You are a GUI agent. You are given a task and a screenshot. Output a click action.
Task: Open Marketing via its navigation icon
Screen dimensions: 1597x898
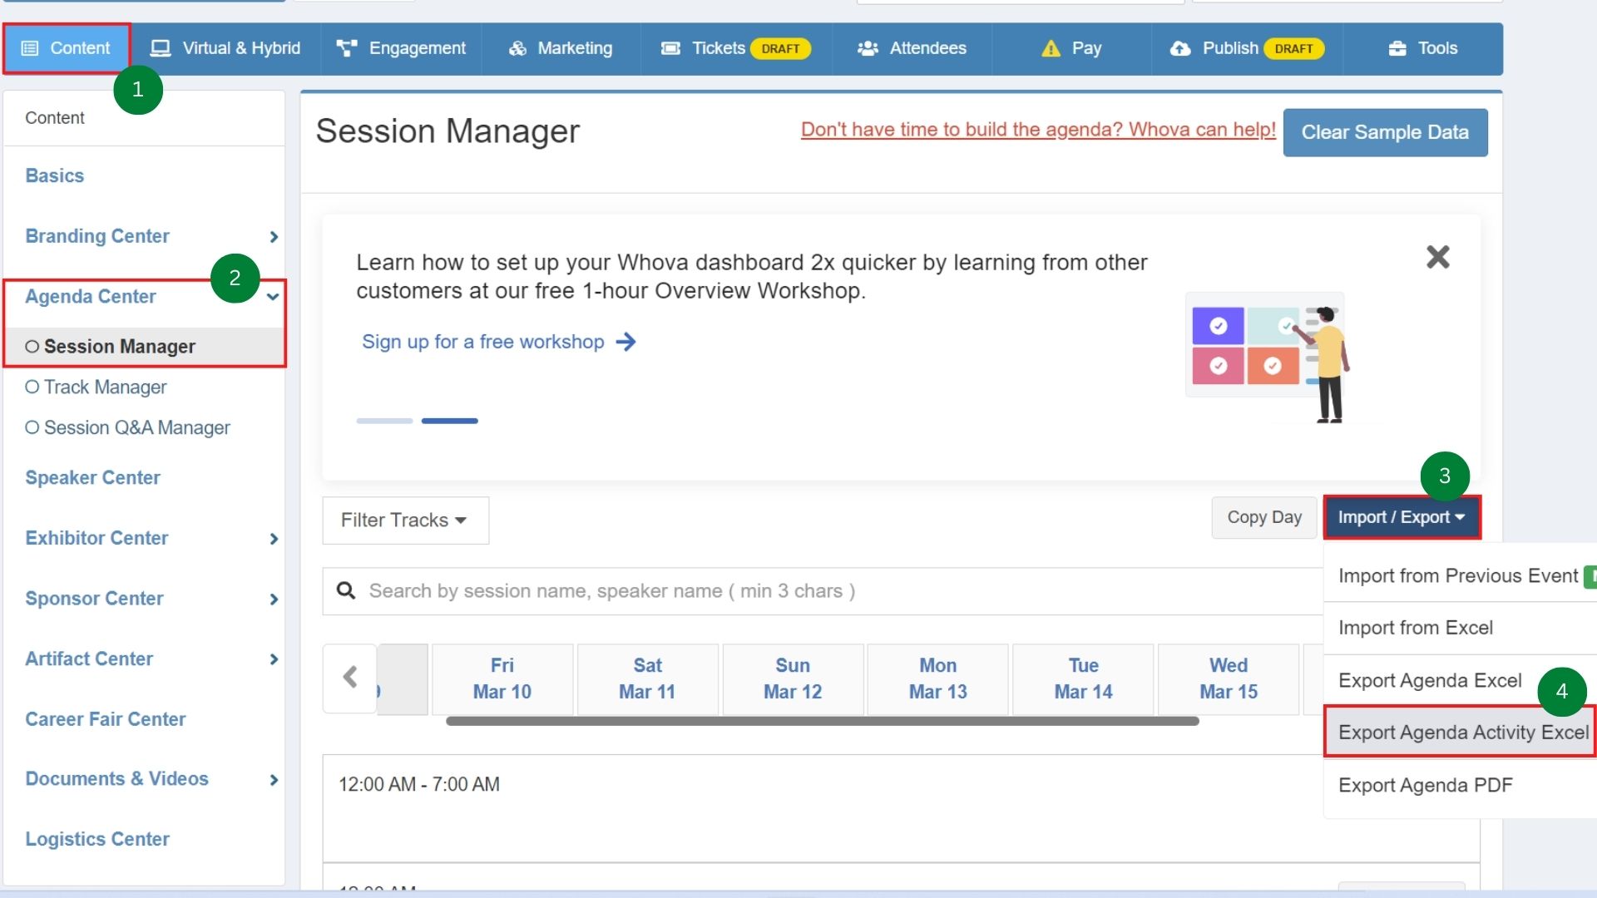point(516,48)
